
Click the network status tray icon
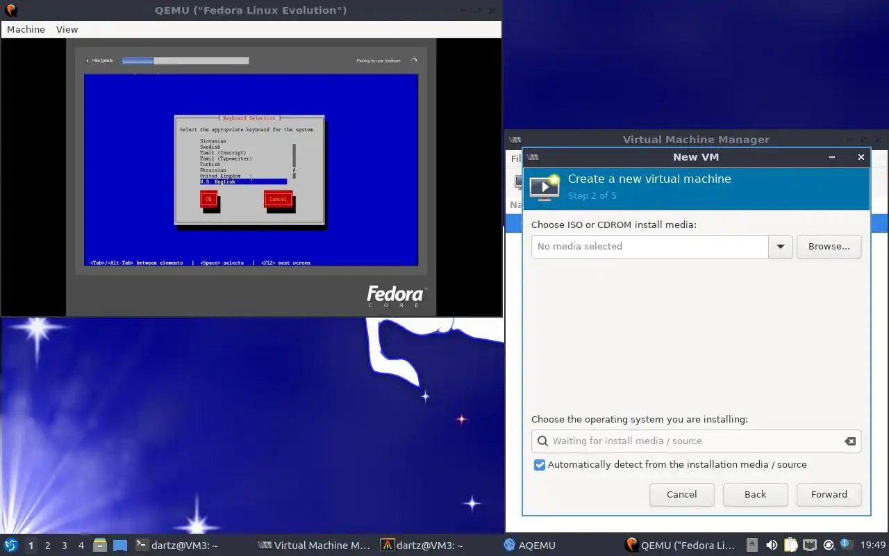coord(810,545)
